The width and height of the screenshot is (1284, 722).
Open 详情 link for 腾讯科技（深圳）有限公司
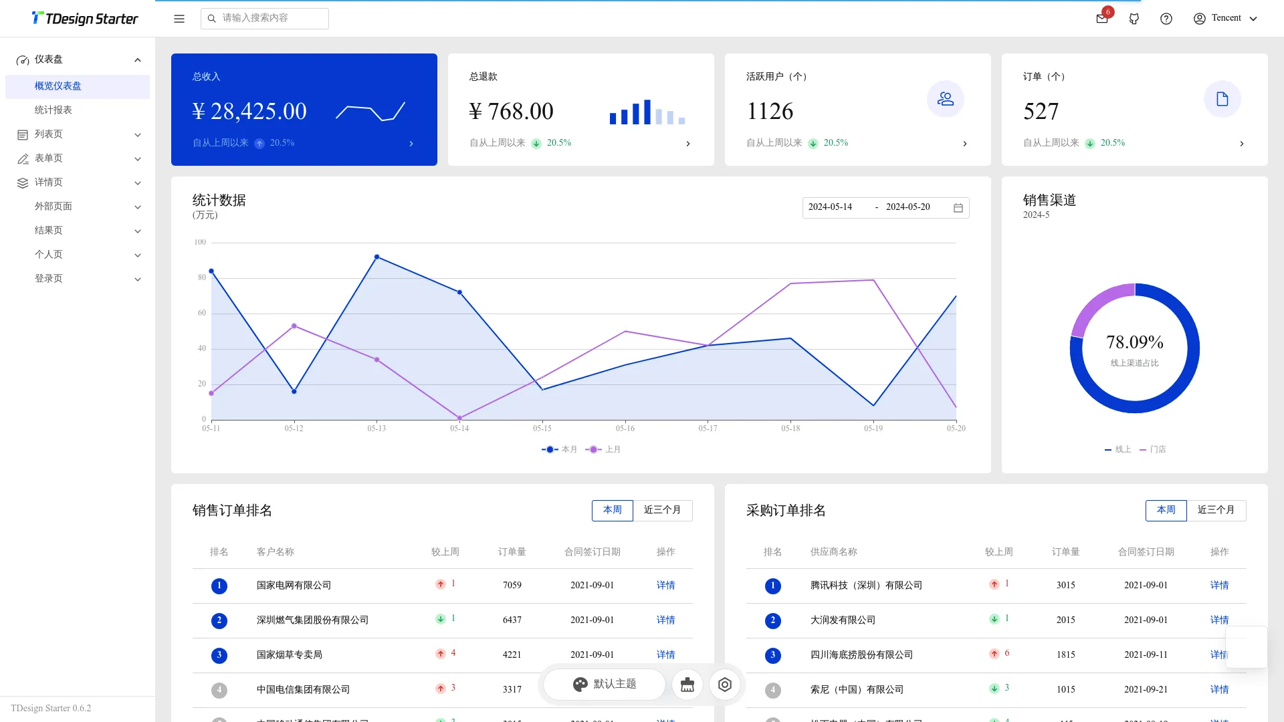click(1220, 586)
